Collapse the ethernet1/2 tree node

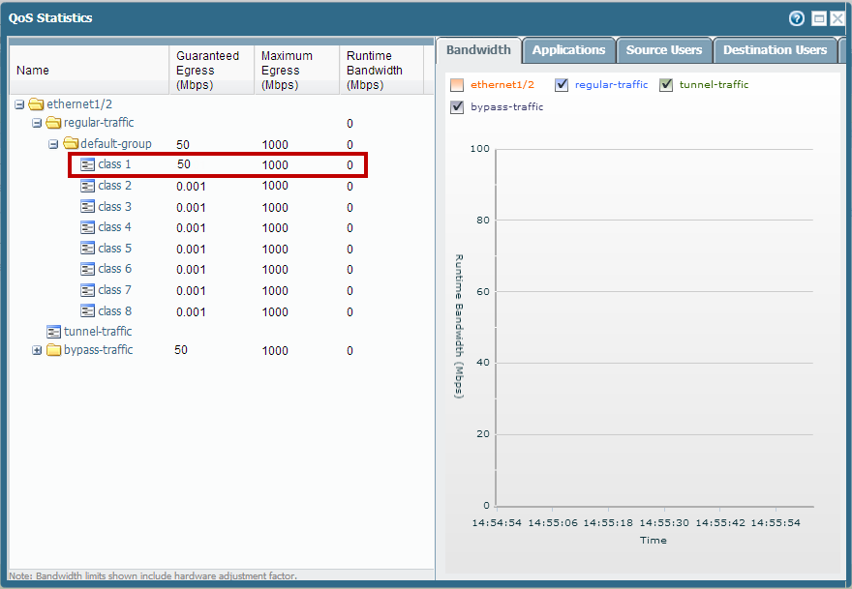(20, 104)
